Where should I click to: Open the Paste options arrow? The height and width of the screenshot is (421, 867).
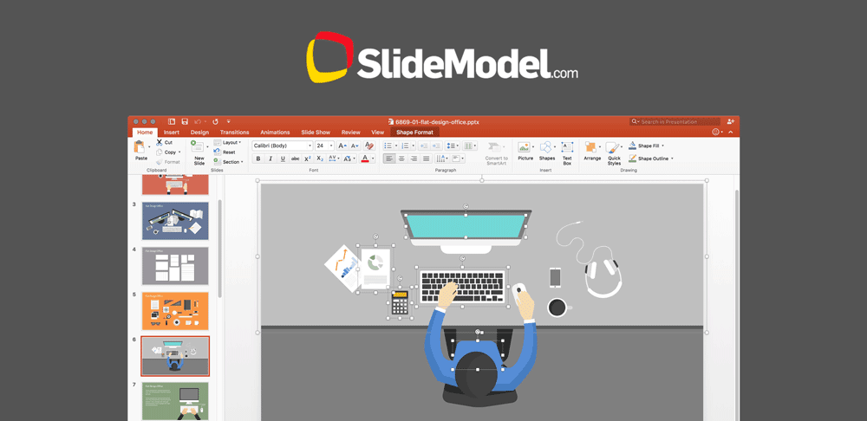click(149, 147)
